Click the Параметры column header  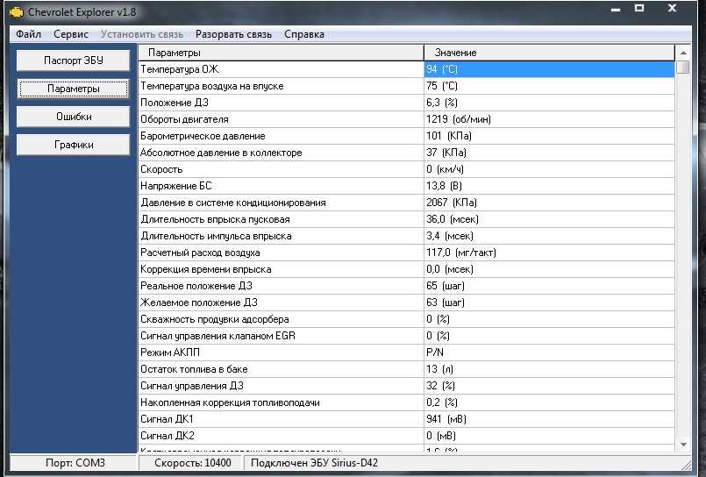pos(281,53)
